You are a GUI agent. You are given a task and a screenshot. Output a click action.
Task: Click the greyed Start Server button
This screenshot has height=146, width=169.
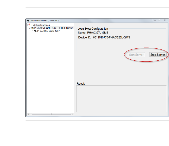[x=136, y=55]
